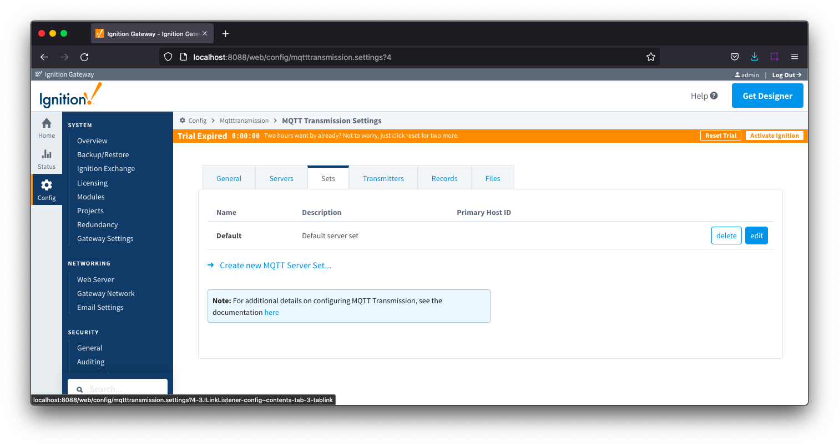The image size is (839, 446).
Task: Open Ignition Exchange in sidebar
Action: tap(106, 169)
